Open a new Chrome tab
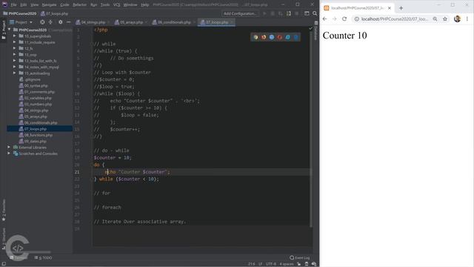Image resolution: width=474 pixels, height=267 pixels. [401, 8]
